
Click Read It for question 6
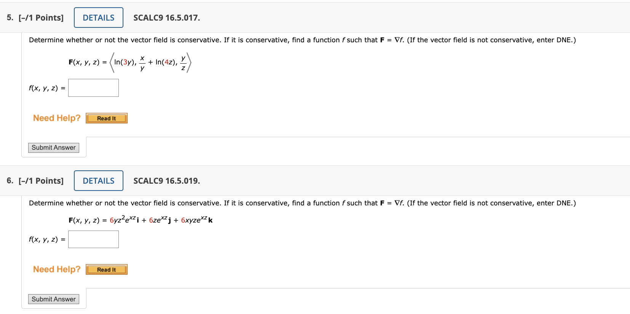click(x=106, y=269)
